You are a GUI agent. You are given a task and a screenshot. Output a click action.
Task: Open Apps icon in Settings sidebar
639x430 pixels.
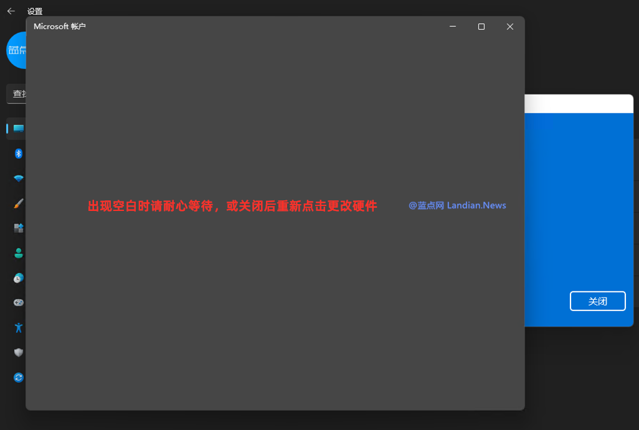(18, 228)
